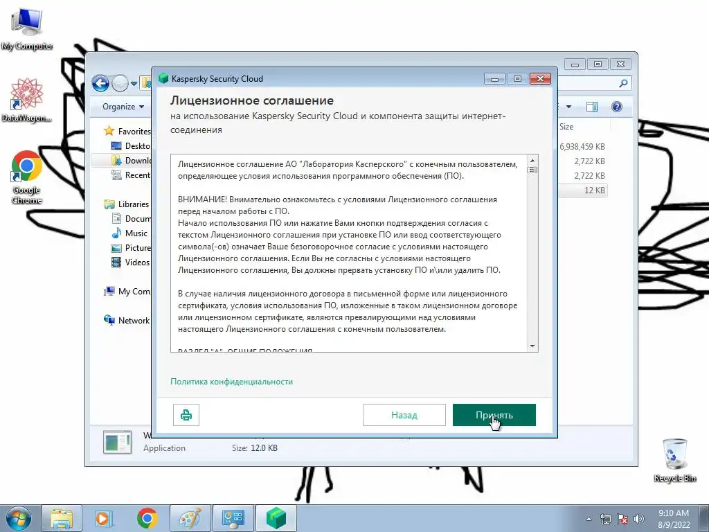Click the file thumbnail in Explorer's details pane
This screenshot has width=709, height=532.
tap(117, 441)
